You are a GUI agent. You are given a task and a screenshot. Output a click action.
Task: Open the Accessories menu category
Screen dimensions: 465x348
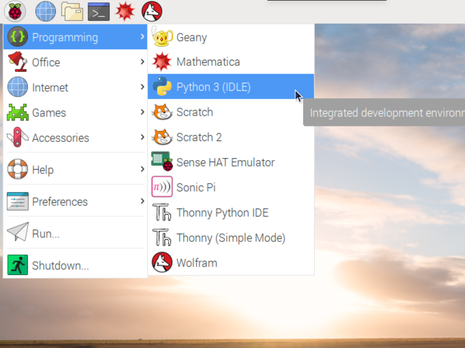(75, 138)
